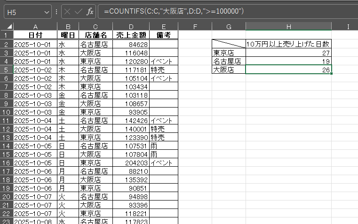Open the Name Box dropdown arrow
Image resolution: width=358 pixels, height=224 pixels.
[x=47, y=11]
